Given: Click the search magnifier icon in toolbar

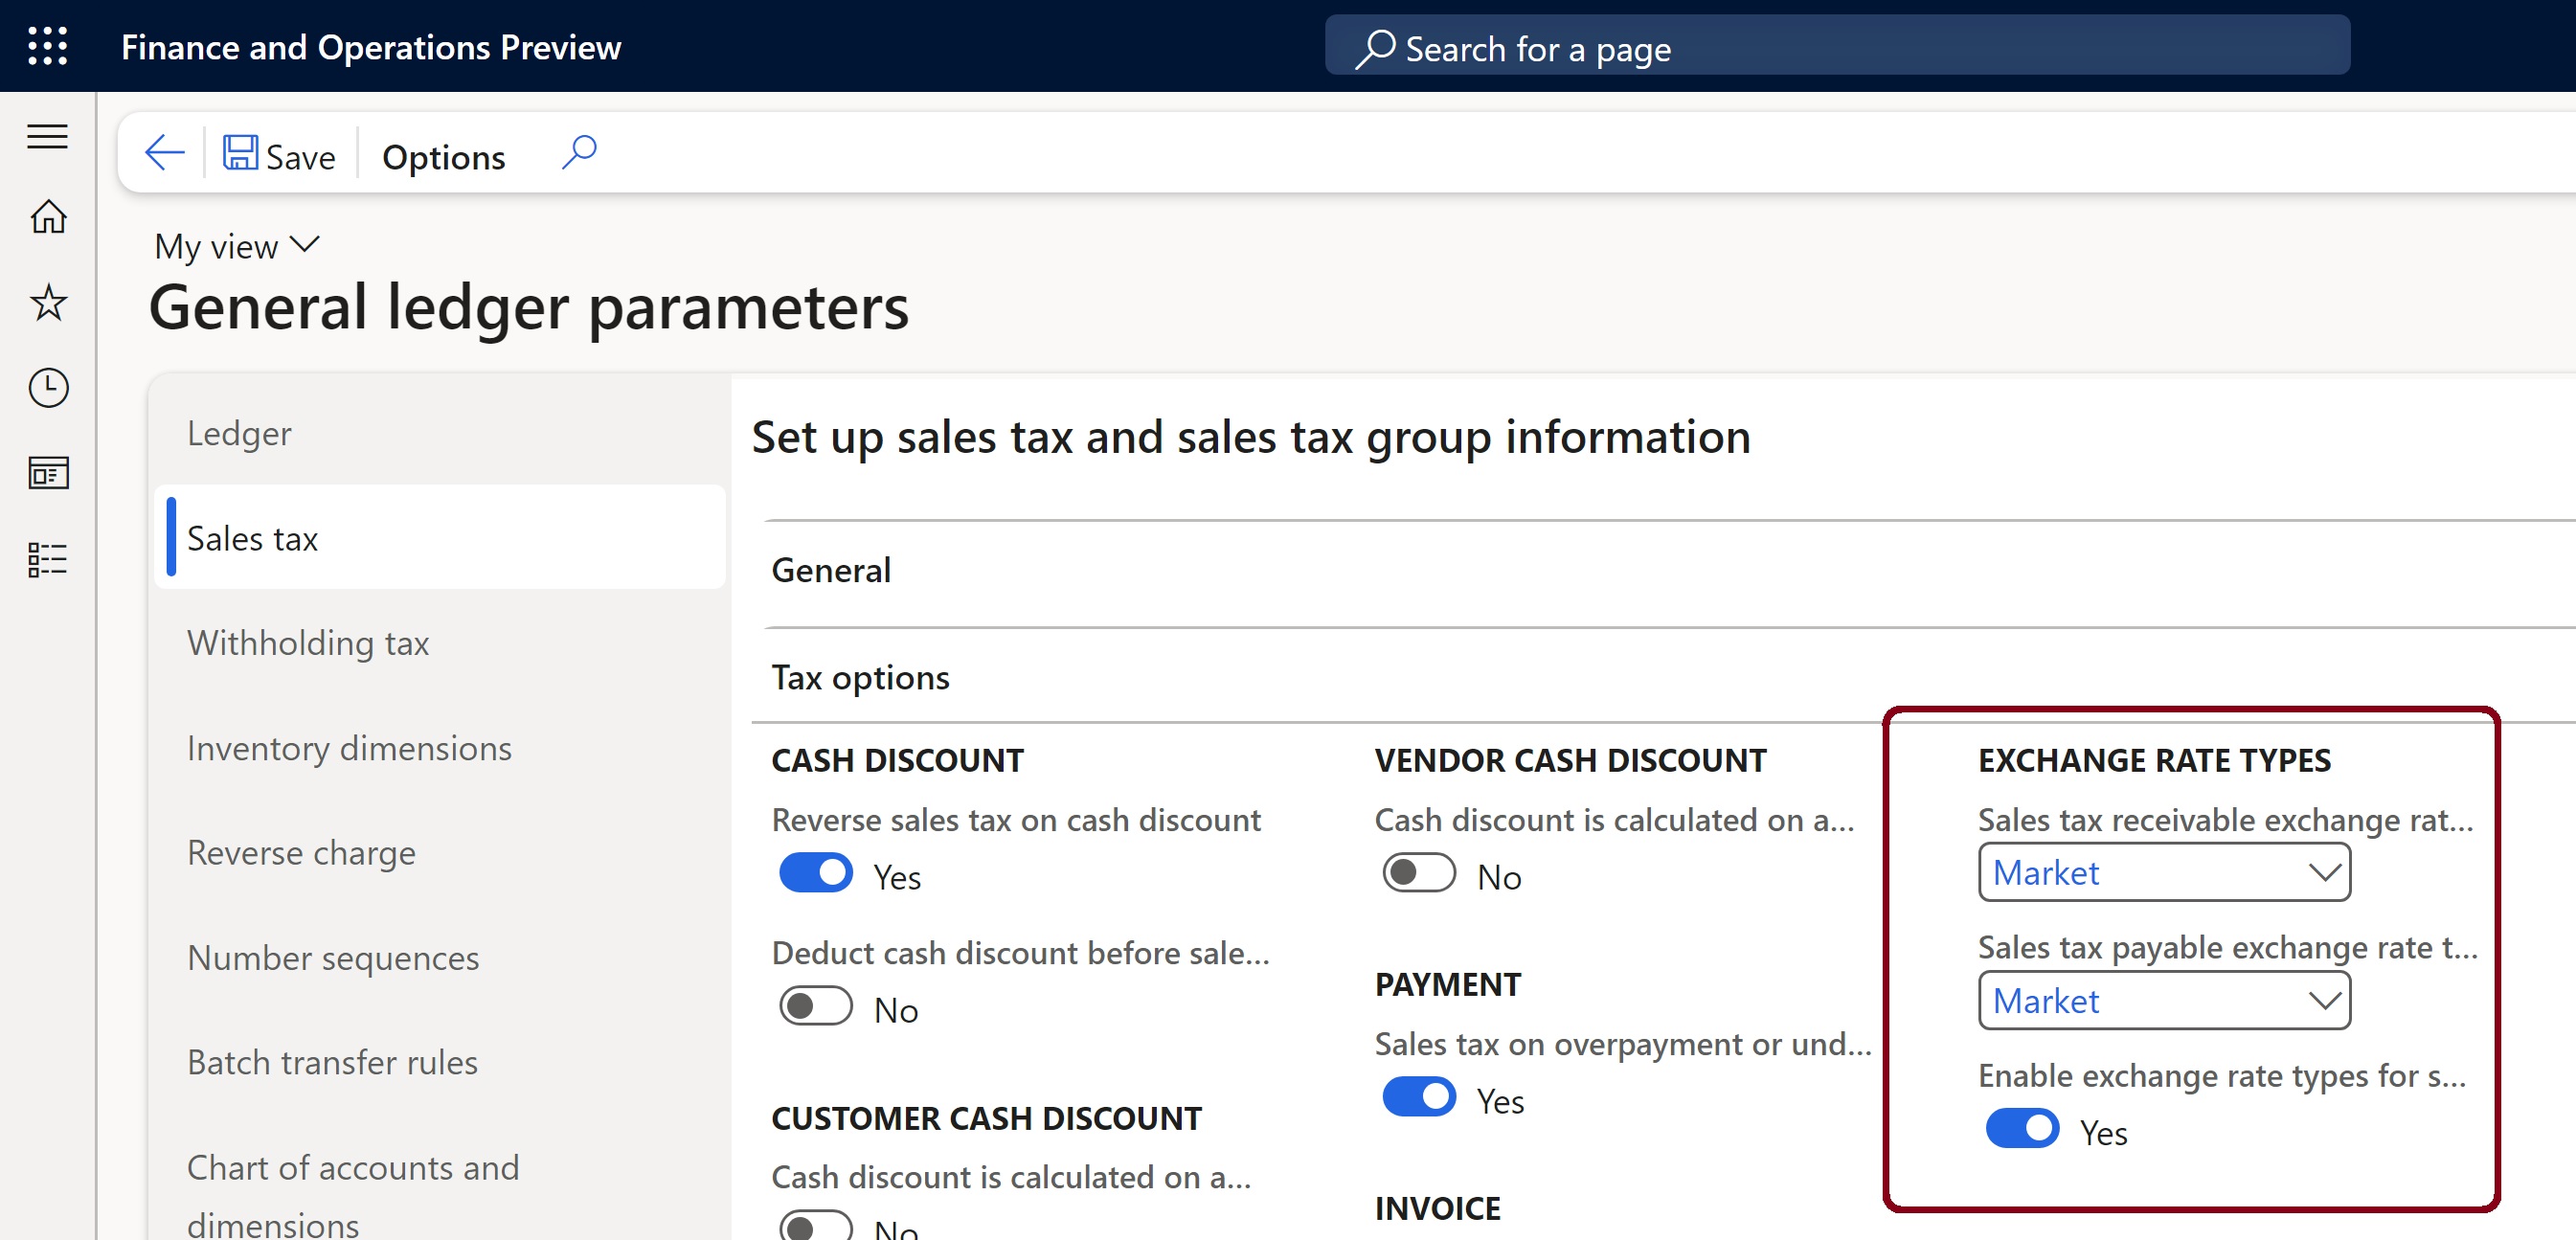Looking at the screenshot, I should (x=580, y=153).
